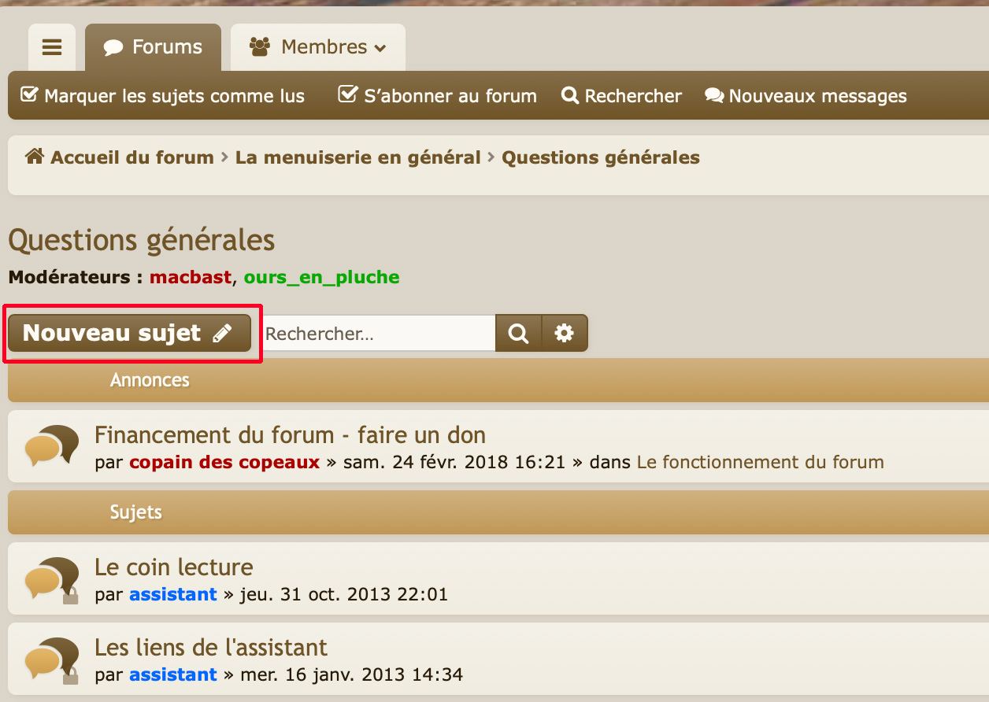Viewport: 989px width, 702px height.
Task: Go to La menuiserie en général breadcrumb
Action: pos(357,157)
